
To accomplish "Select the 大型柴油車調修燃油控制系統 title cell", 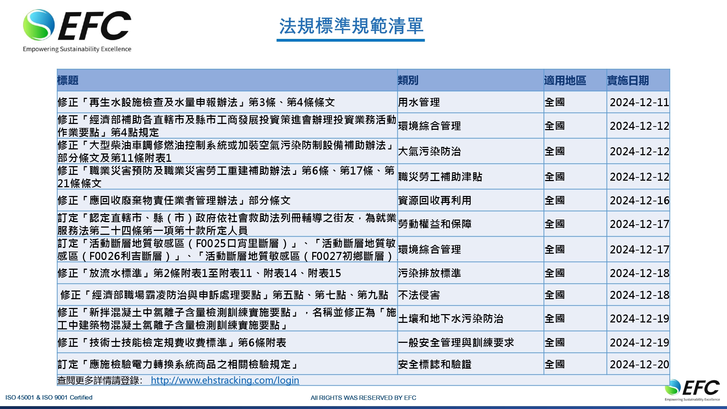I will coord(227,151).
